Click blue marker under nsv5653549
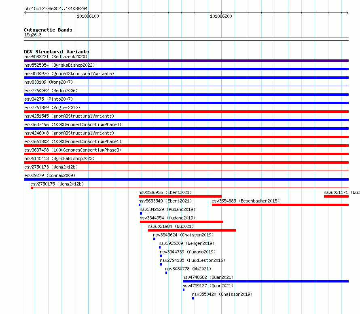Screen dimensions: 360x314 [x=140, y=205]
